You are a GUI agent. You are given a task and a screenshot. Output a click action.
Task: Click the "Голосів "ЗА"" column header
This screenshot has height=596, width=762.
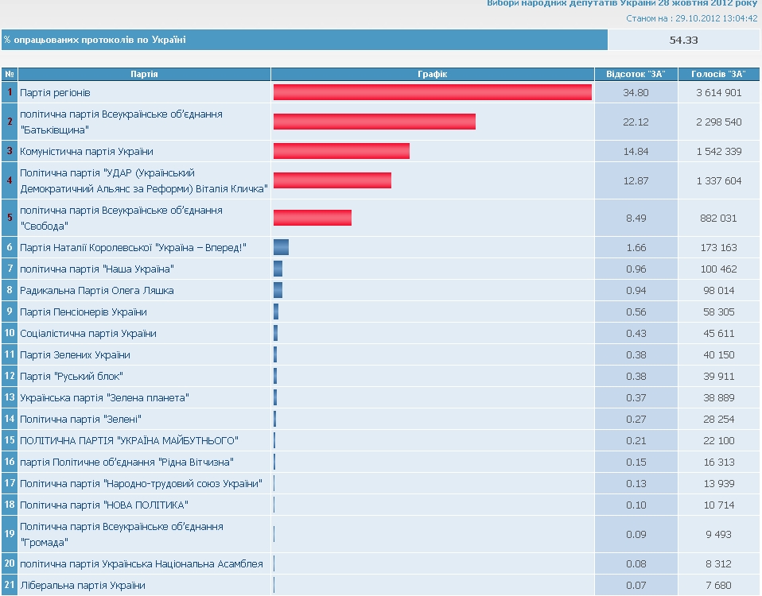click(718, 74)
